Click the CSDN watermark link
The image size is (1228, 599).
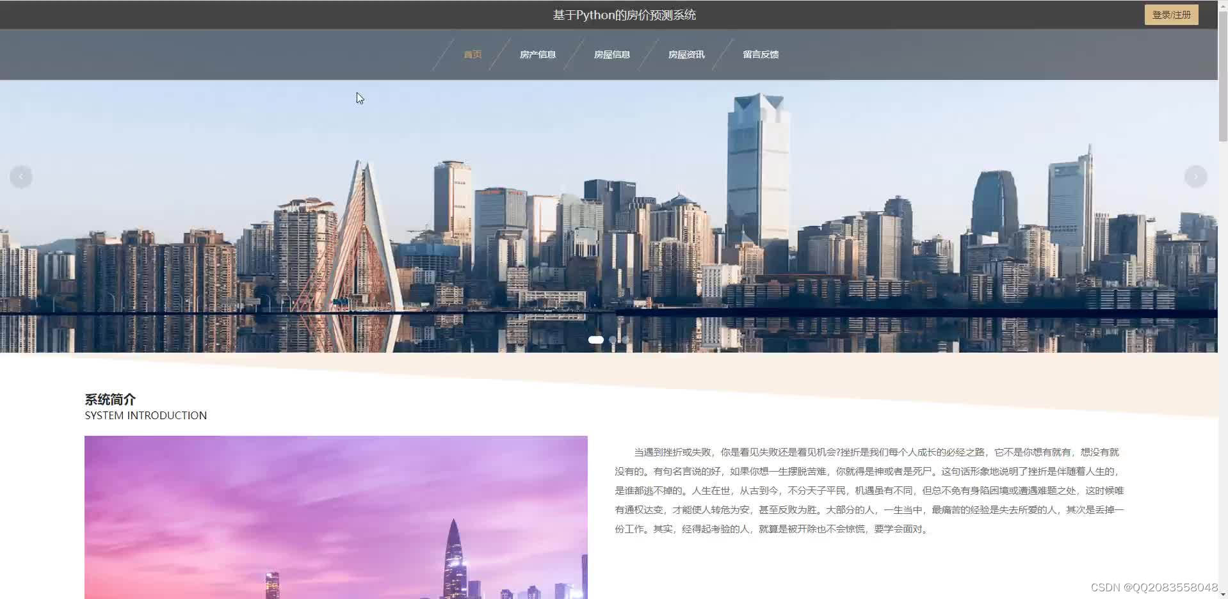click(1152, 586)
